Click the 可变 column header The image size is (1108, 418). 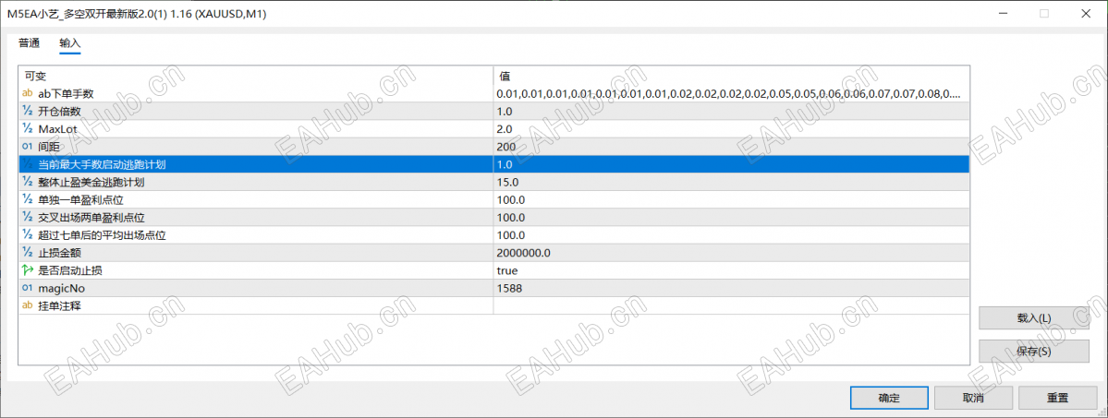coord(256,76)
